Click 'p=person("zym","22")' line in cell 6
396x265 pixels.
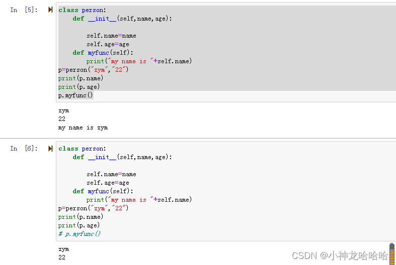(94, 208)
